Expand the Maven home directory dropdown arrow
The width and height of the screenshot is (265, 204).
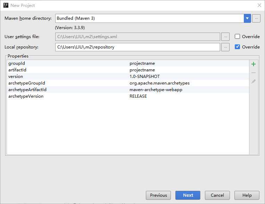[247, 18]
